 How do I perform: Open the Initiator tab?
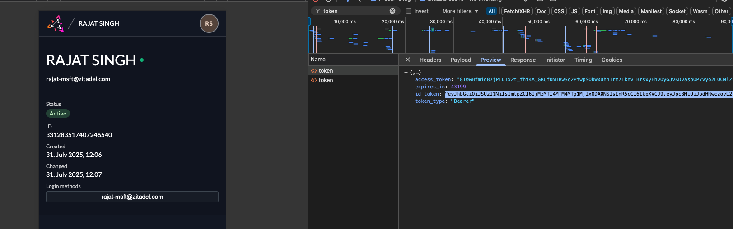555,60
